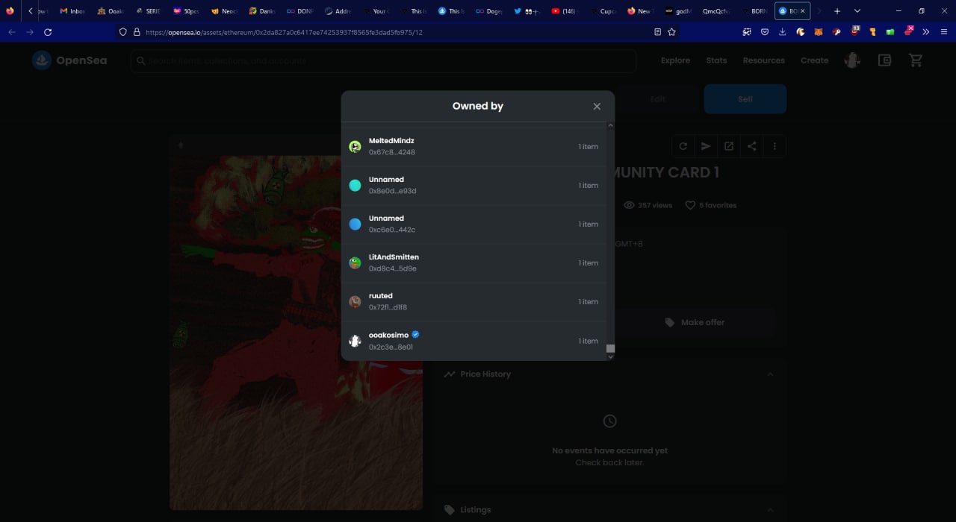Open a new browser tab
This screenshot has height=522, width=956.
pos(837,11)
